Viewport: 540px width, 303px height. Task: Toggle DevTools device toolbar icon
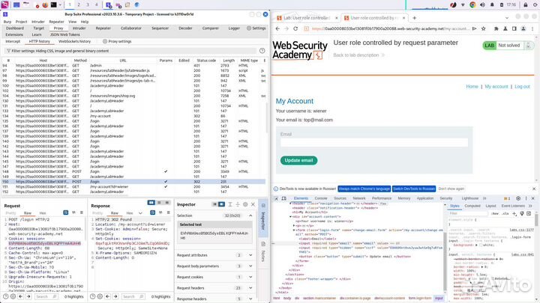point(283,198)
